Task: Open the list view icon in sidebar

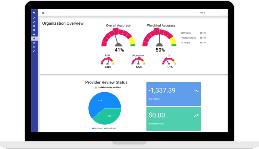Action: [34, 30]
